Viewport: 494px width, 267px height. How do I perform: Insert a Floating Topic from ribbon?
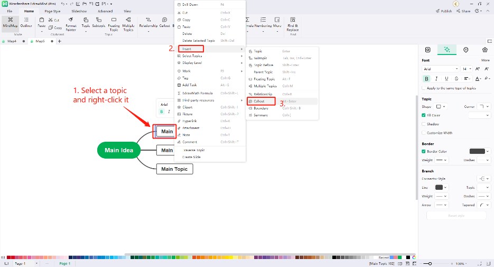coord(114,24)
